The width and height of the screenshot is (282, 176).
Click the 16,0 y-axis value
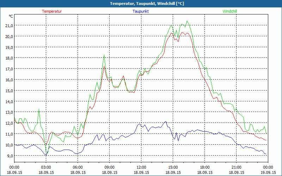[9, 80]
